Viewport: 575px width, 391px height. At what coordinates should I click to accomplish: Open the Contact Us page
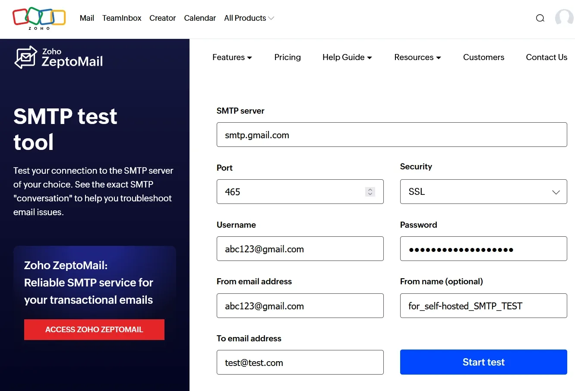pyautogui.click(x=547, y=57)
